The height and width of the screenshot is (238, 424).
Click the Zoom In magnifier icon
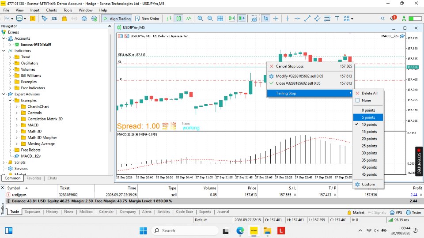pyautogui.click(x=200, y=19)
